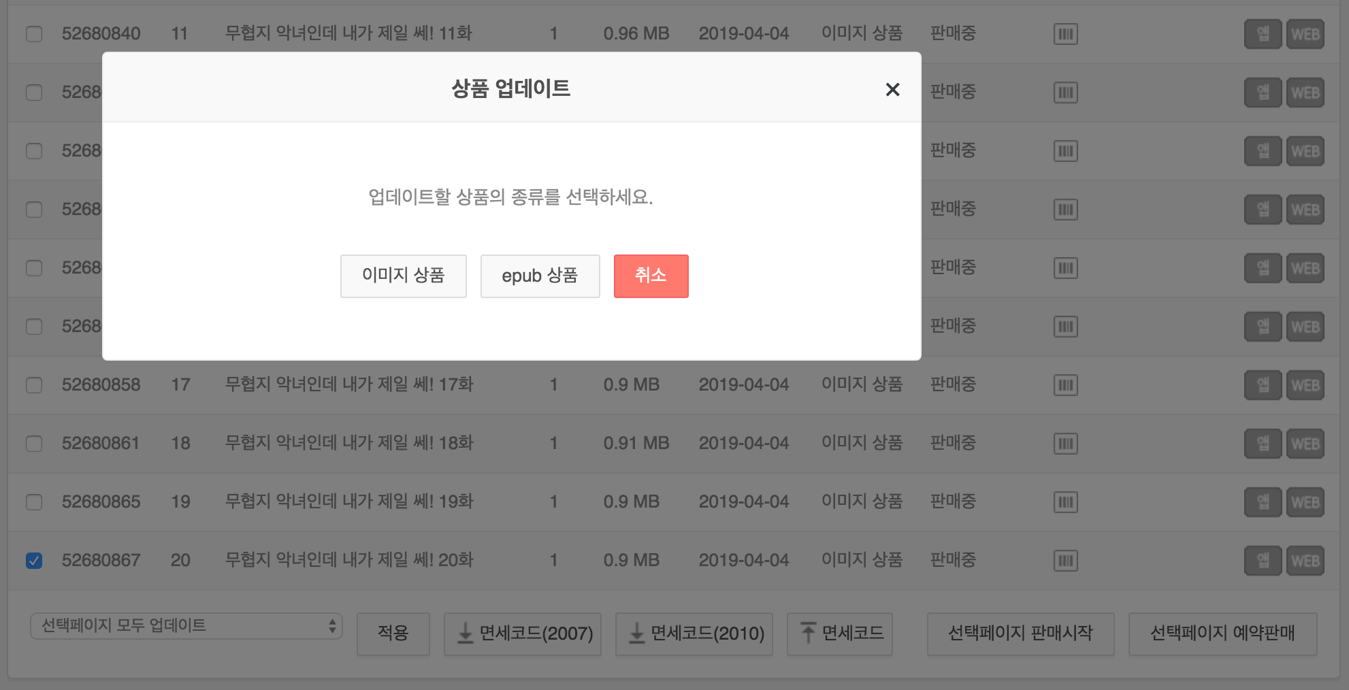
Task: Click title 무협지 악녀인데 내가 제일 쎄! 17화
Action: (x=349, y=384)
